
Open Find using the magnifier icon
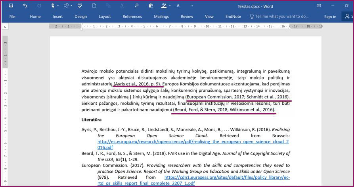[136, 6]
